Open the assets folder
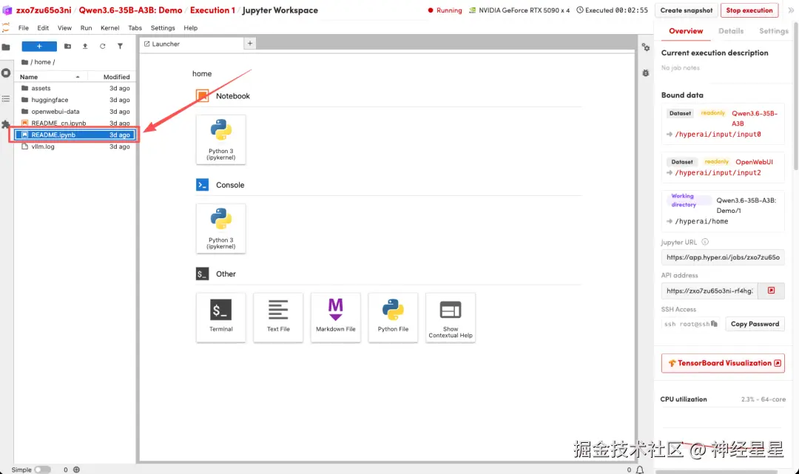Viewport: 799px width, 474px height. [75, 88]
